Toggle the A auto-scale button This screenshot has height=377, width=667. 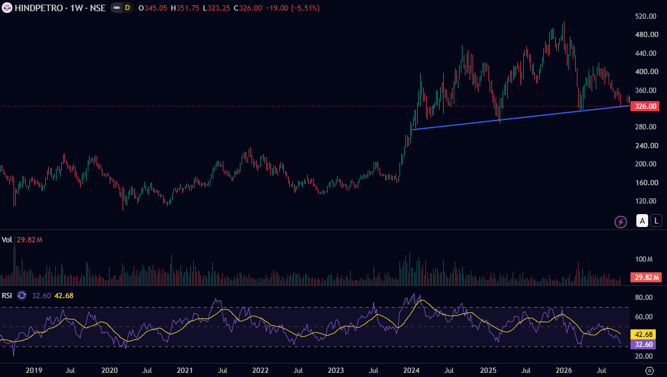pyautogui.click(x=642, y=221)
